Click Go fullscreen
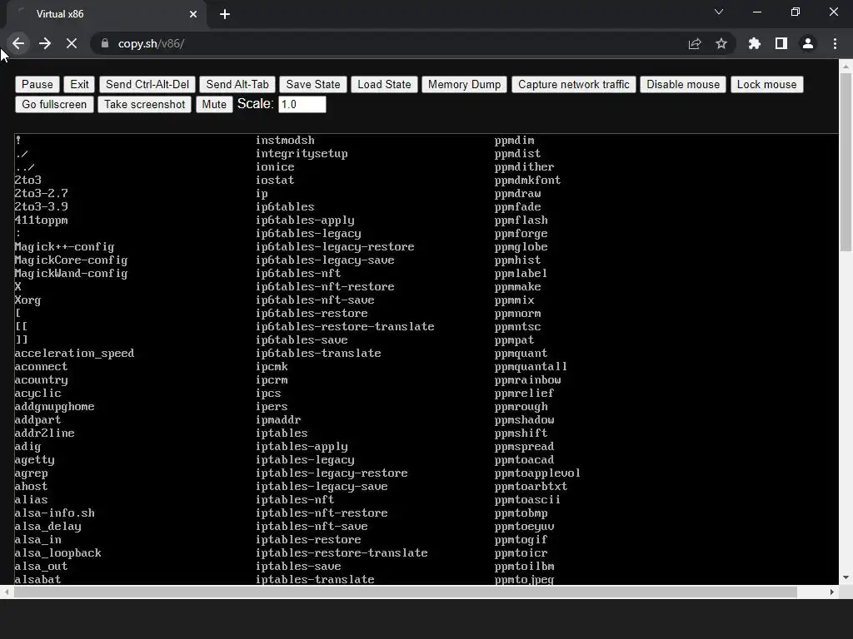This screenshot has height=639, width=853. coord(54,104)
